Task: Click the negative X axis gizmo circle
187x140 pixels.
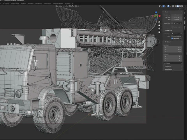Action: [x=153, y=16]
